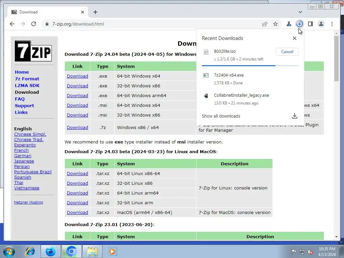Open the Chrome three-dot menu
344x258 pixels.
[332, 24]
